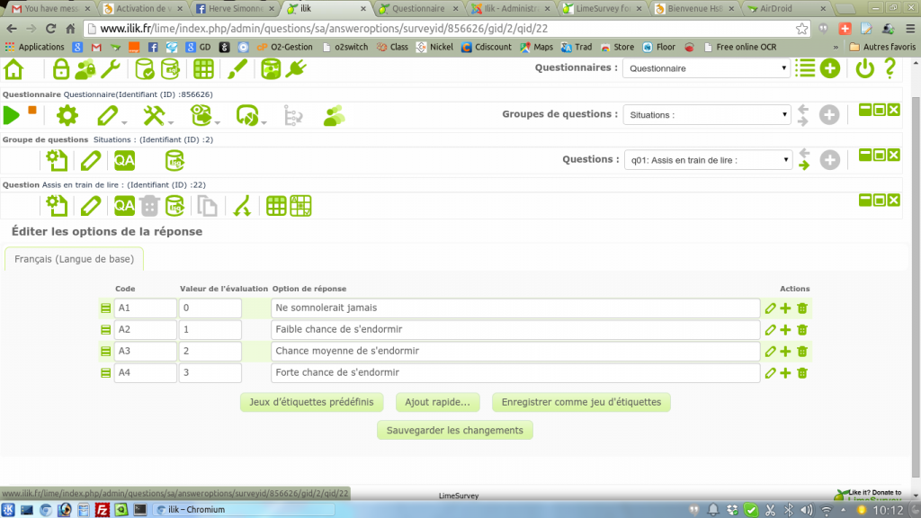Reload the page in browser
This screenshot has width=921, height=518.
50,29
